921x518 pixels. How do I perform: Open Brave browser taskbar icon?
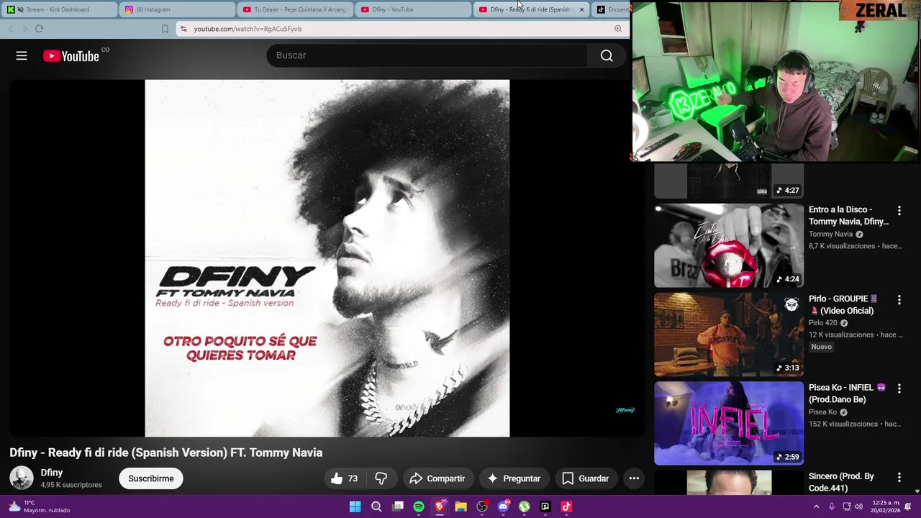(x=440, y=506)
